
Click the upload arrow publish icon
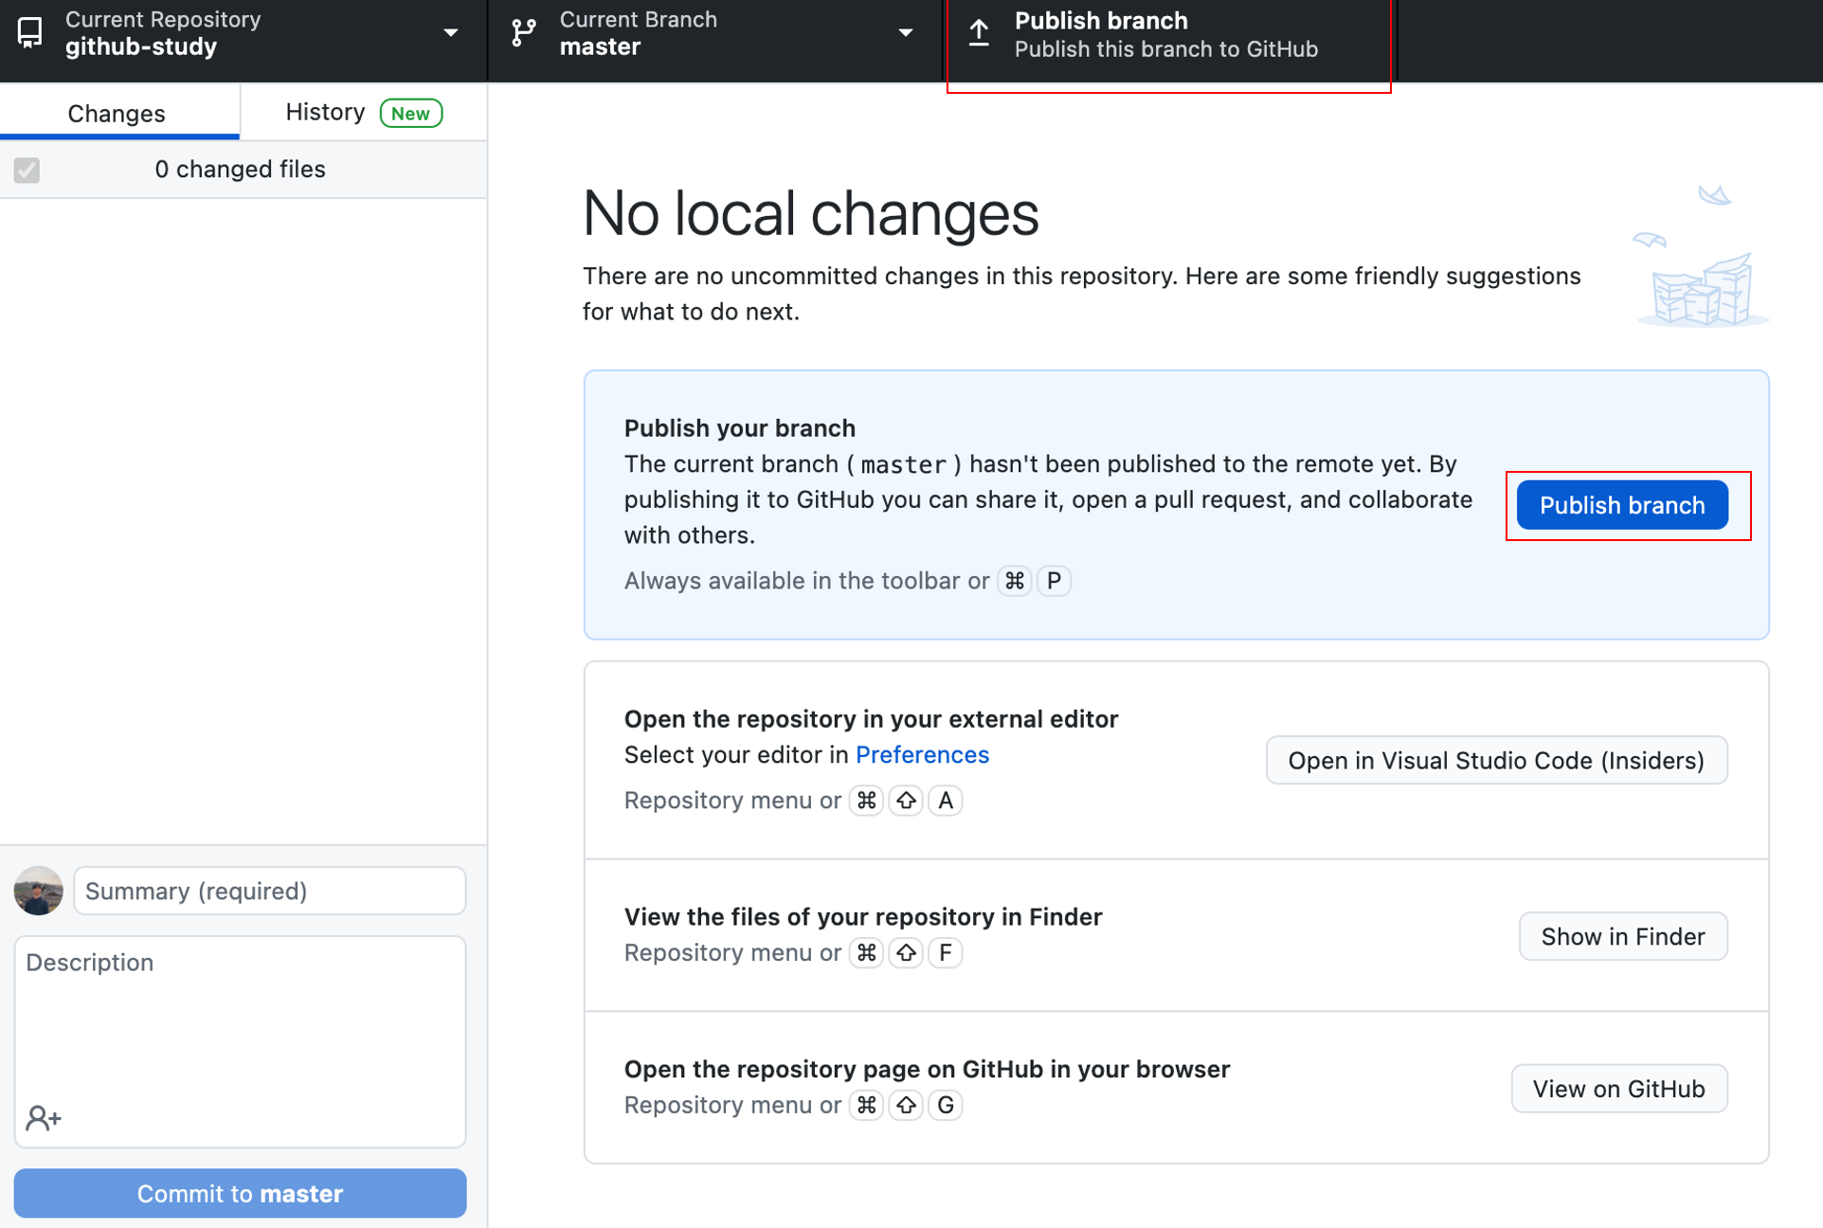[979, 33]
